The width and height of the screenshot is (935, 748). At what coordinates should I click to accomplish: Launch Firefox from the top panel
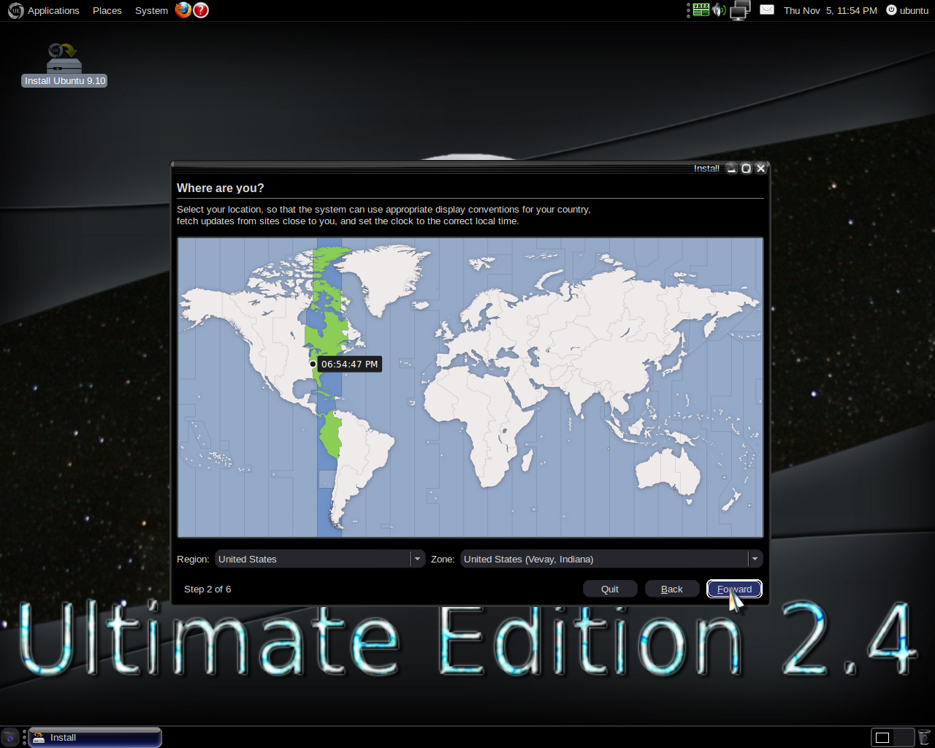[x=183, y=10]
